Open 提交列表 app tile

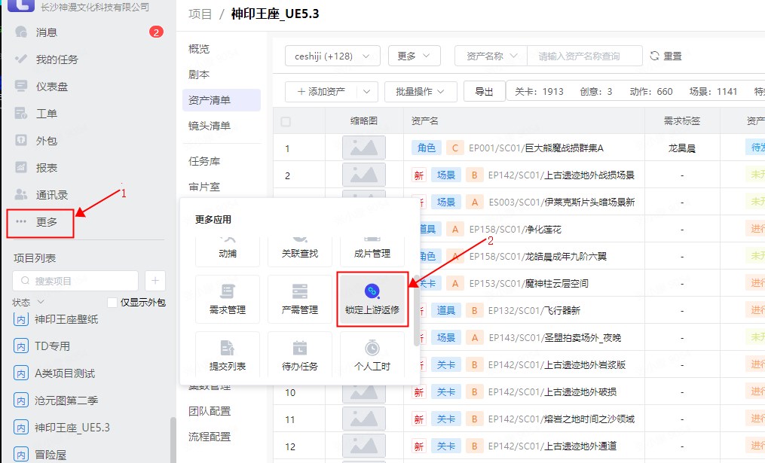point(227,355)
